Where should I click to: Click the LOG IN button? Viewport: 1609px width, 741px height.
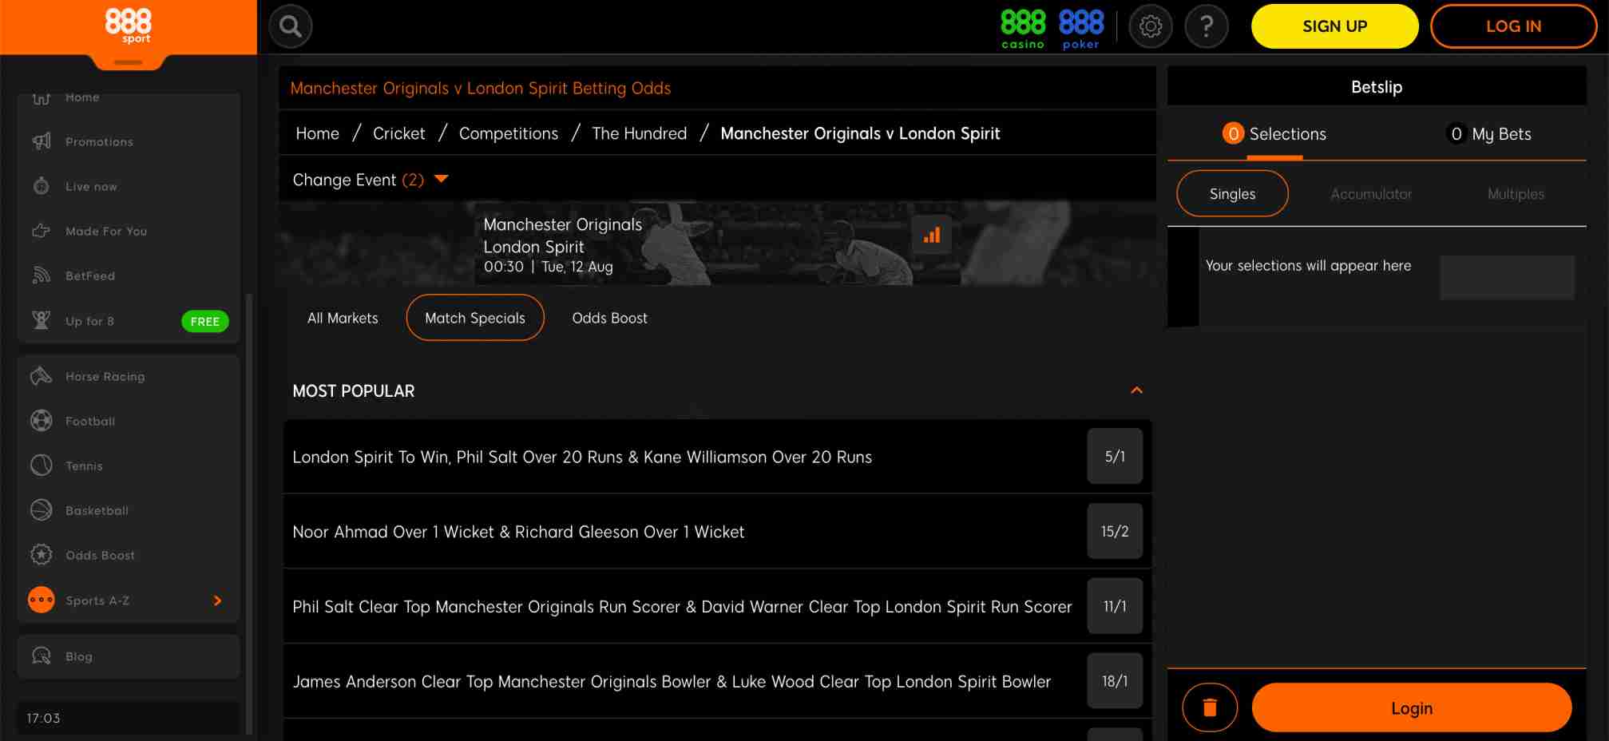(1513, 26)
